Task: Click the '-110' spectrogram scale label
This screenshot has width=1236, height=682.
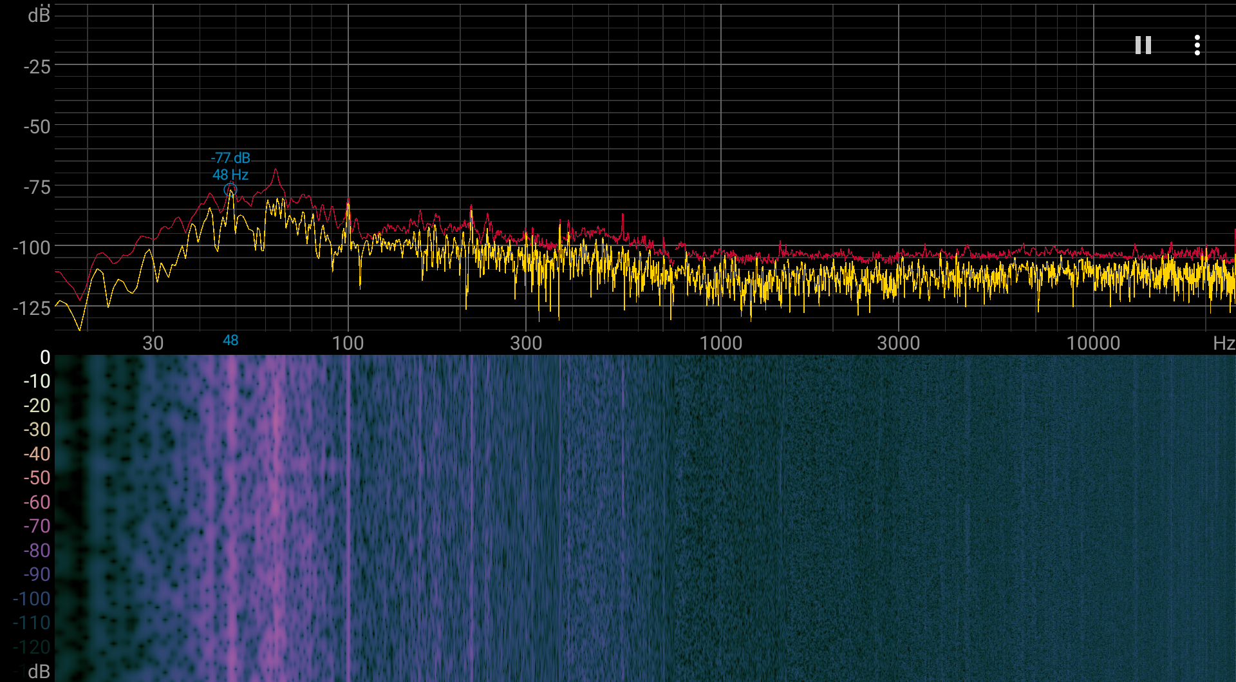Action: [32, 623]
